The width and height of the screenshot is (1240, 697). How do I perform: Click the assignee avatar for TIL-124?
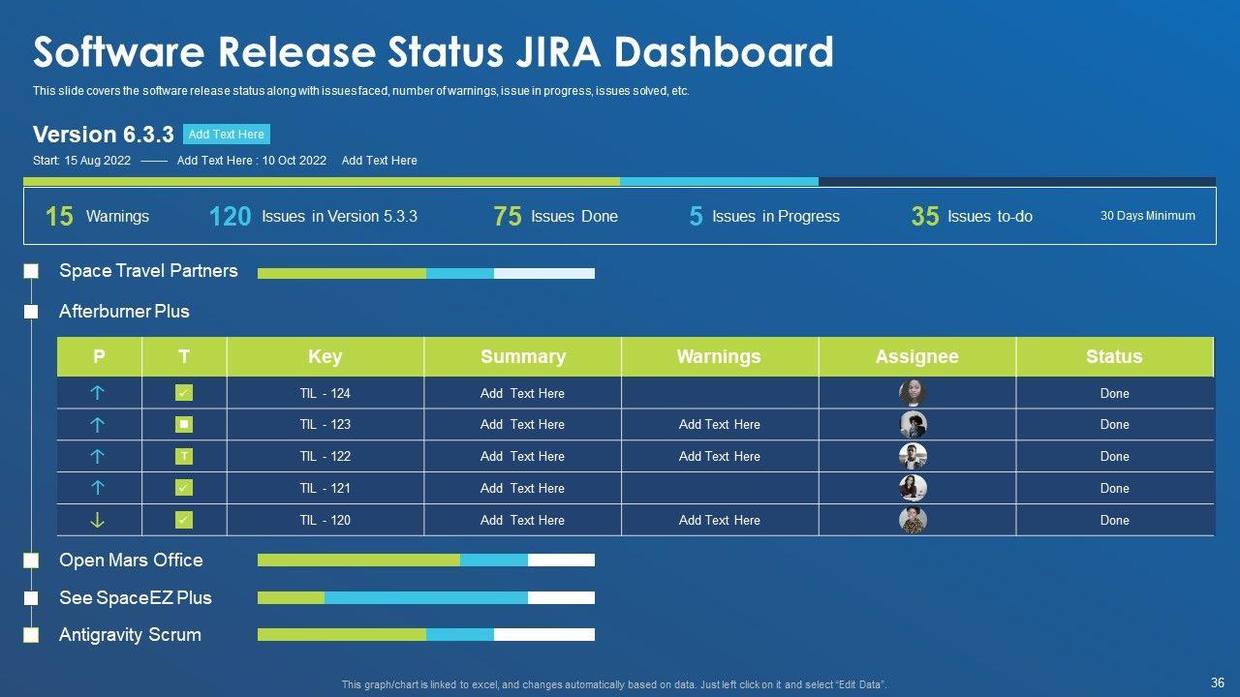(x=913, y=392)
